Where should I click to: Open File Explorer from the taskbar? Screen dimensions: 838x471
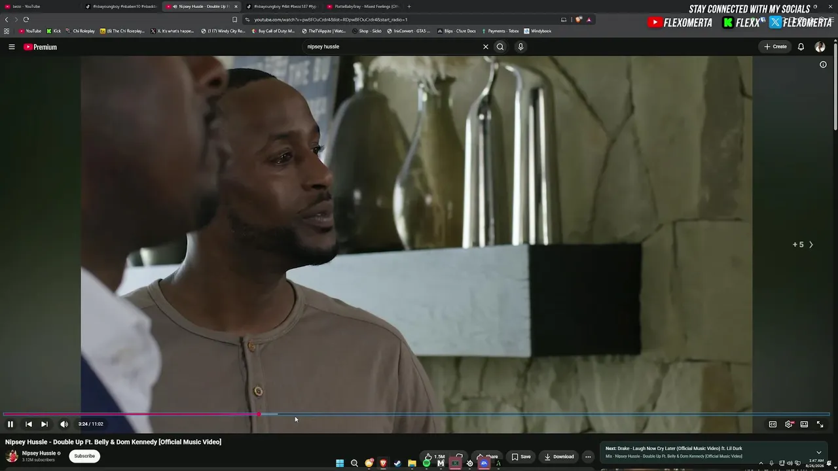(412, 463)
